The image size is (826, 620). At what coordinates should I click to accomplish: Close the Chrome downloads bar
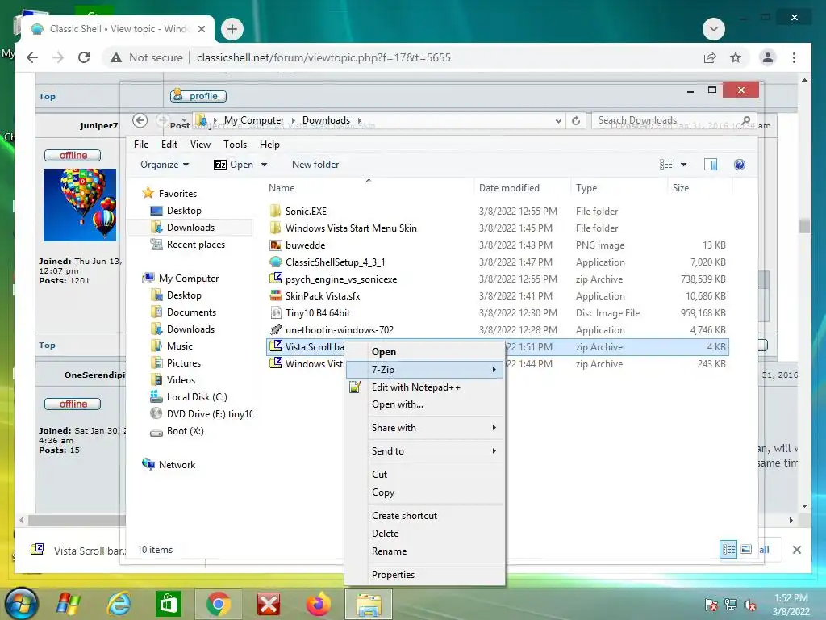pyautogui.click(x=796, y=550)
